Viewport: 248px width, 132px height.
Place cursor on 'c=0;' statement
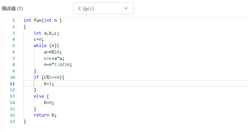pos(39,39)
